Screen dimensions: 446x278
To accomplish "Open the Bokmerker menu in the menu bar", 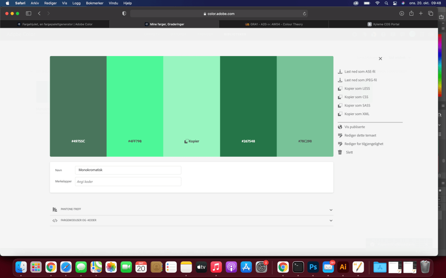I will (x=95, y=3).
